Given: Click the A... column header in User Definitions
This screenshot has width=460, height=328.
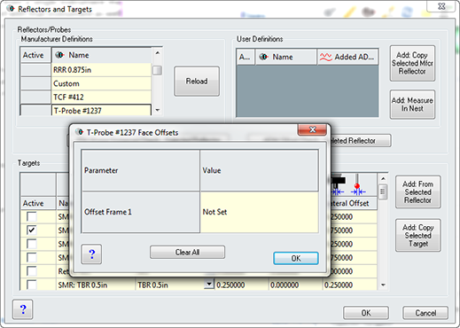Looking at the screenshot, I should pos(246,57).
